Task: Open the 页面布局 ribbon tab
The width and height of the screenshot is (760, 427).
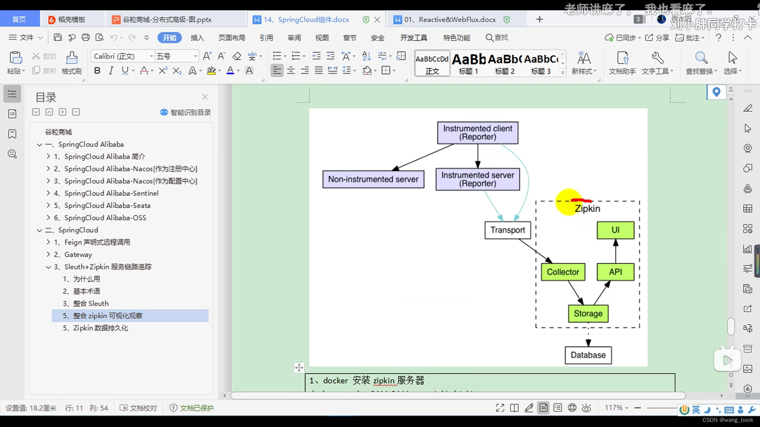Action: [232, 38]
